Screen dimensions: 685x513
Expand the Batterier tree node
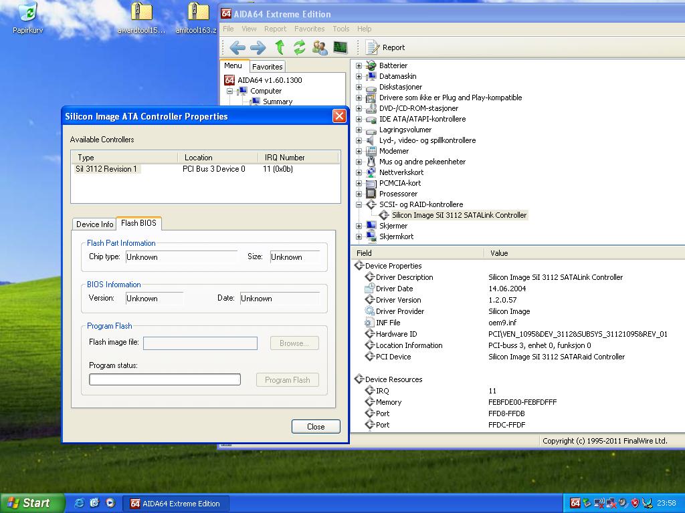click(x=359, y=65)
